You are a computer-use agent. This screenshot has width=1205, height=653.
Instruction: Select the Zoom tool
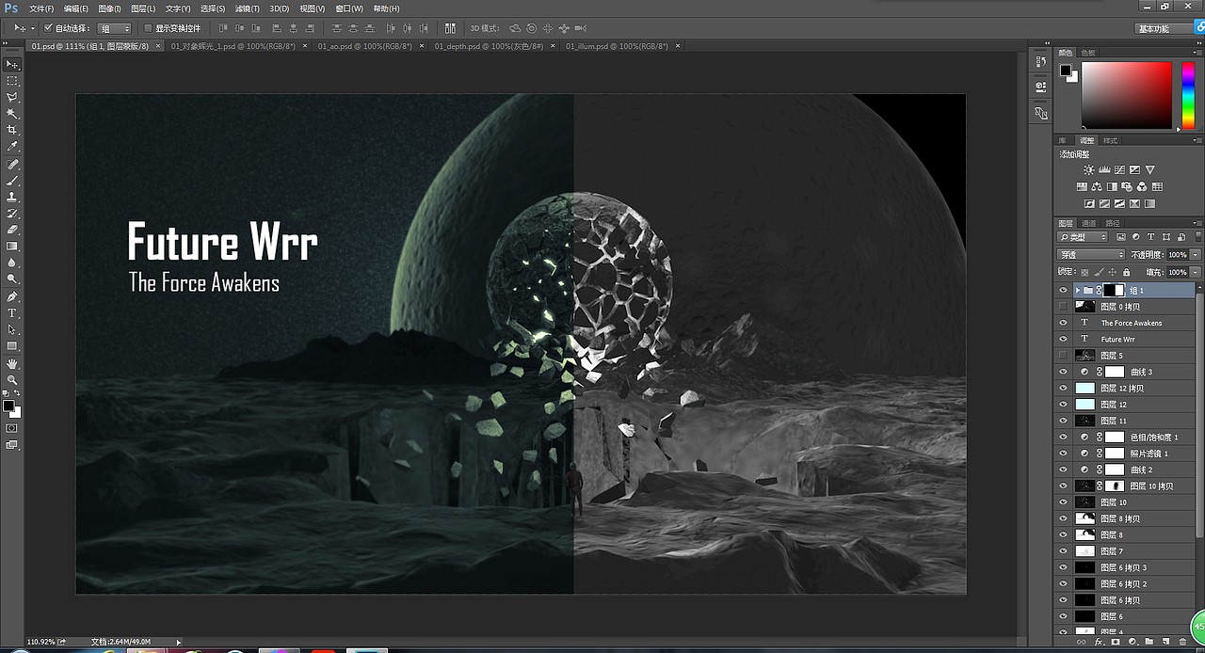pos(12,379)
